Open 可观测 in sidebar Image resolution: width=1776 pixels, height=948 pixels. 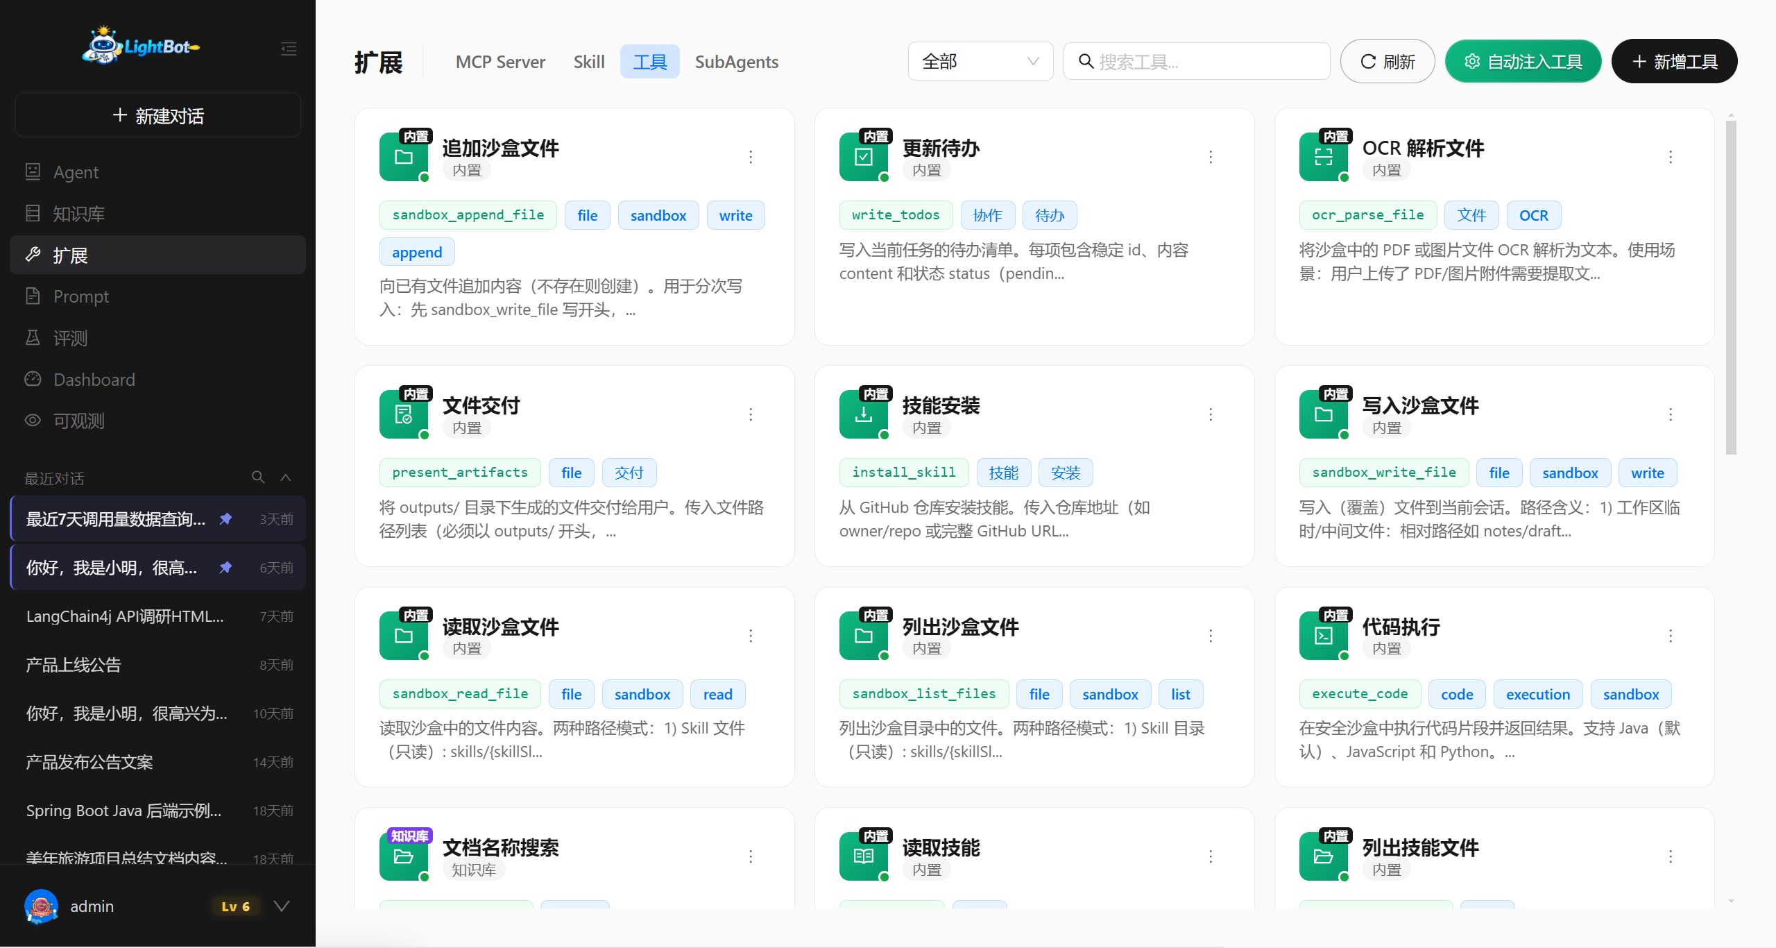click(x=157, y=421)
